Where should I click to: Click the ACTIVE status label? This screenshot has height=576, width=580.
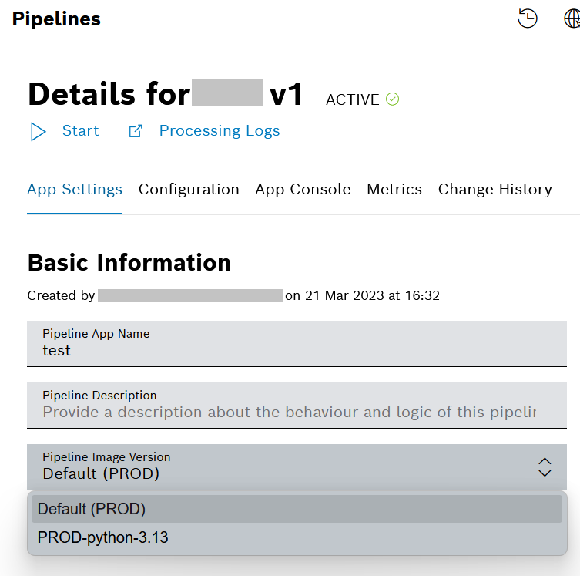click(x=352, y=99)
